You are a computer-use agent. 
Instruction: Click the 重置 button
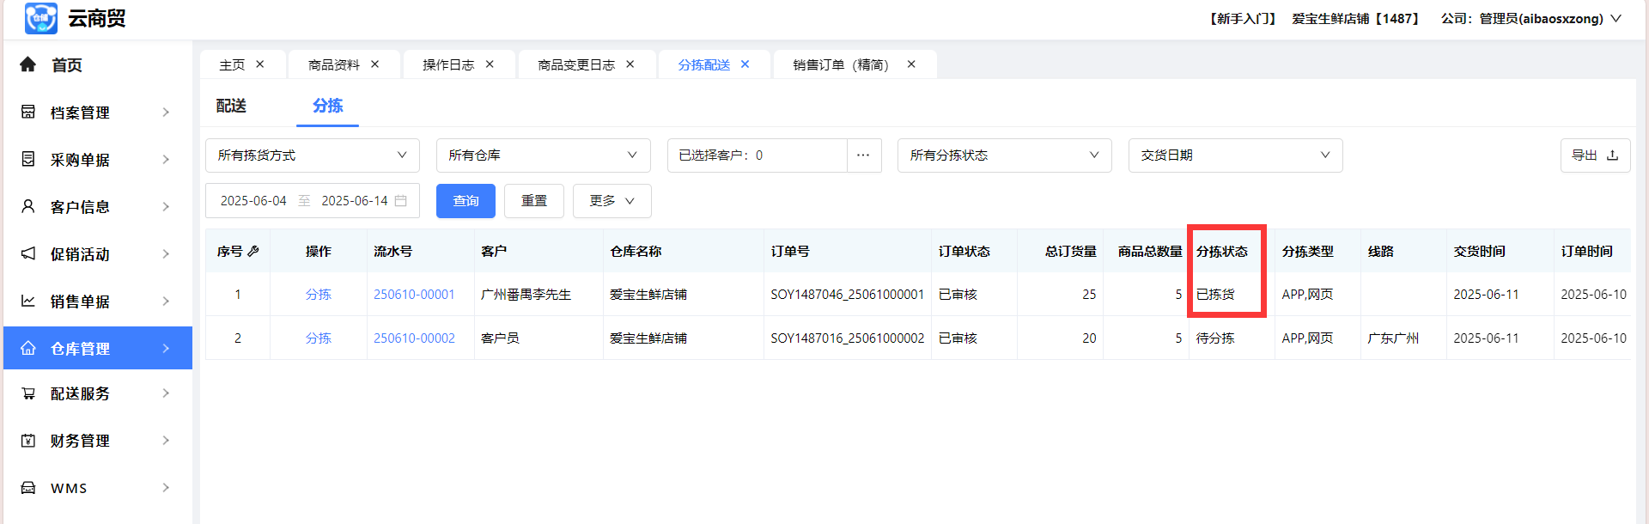point(533,200)
